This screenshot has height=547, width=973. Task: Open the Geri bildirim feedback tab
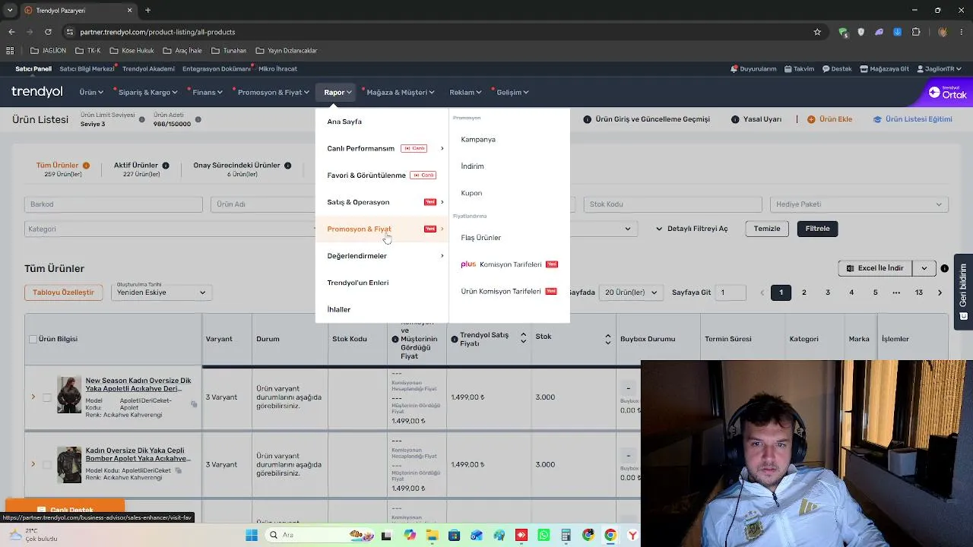(x=963, y=292)
